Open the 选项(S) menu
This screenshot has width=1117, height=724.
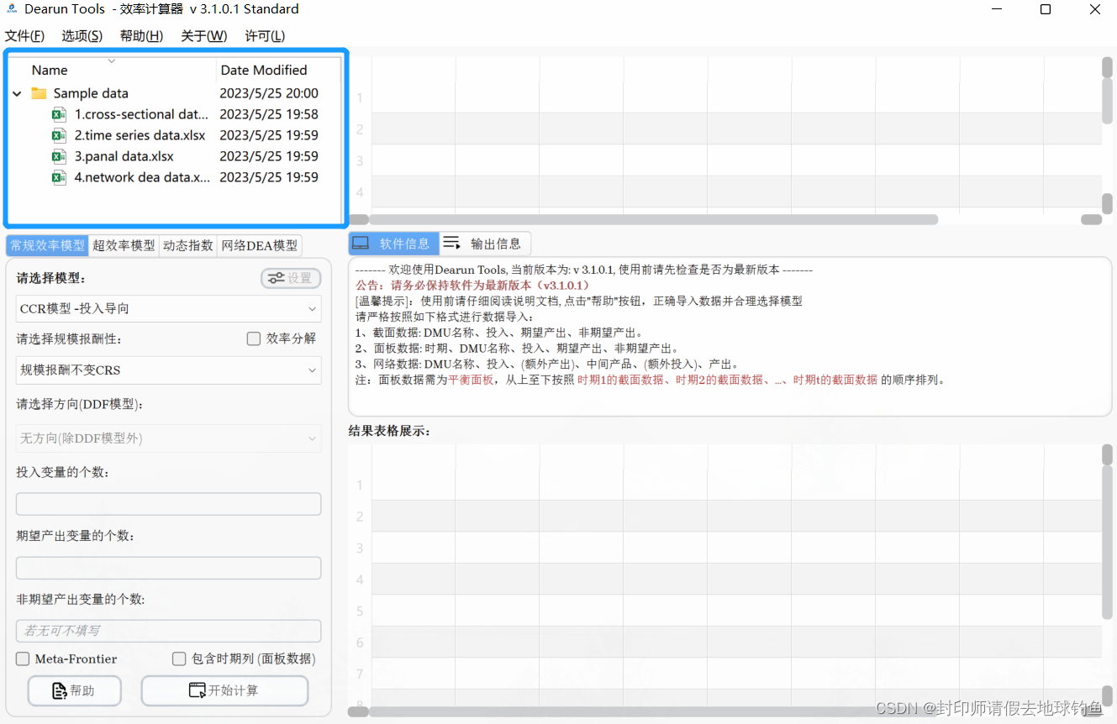click(81, 35)
